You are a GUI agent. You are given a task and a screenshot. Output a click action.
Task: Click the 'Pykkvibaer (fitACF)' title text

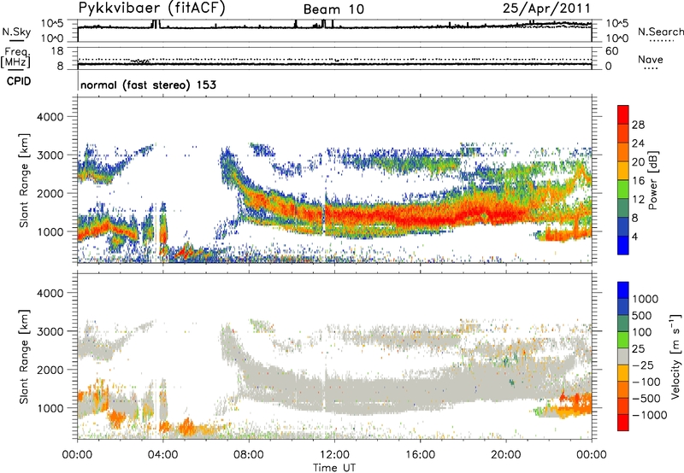tap(152, 9)
